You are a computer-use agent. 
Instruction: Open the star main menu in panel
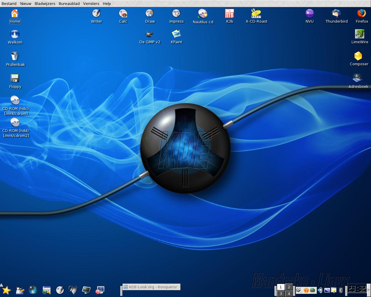point(6,290)
